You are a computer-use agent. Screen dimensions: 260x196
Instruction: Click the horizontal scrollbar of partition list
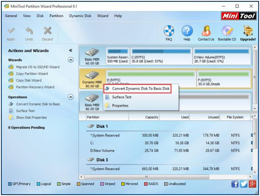click(x=147, y=177)
